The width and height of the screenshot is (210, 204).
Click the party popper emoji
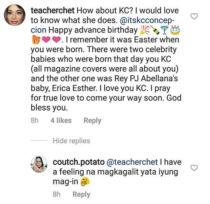[145, 30]
